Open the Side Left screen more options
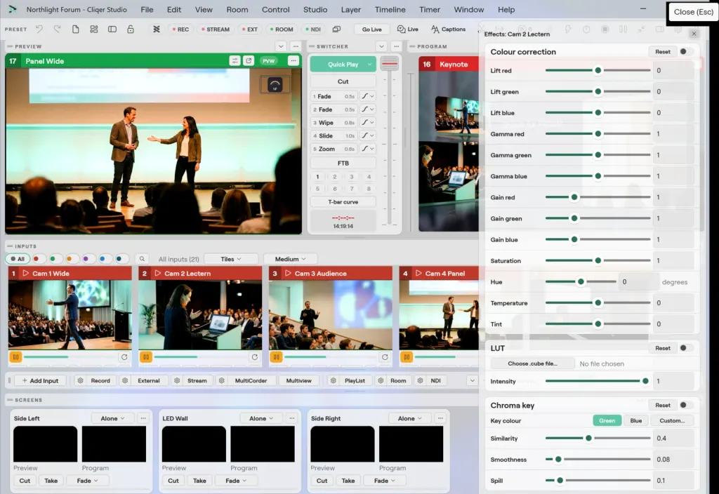 pyautogui.click(x=143, y=418)
